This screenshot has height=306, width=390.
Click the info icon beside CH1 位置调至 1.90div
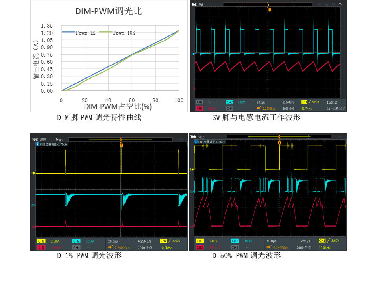(x=196, y=142)
